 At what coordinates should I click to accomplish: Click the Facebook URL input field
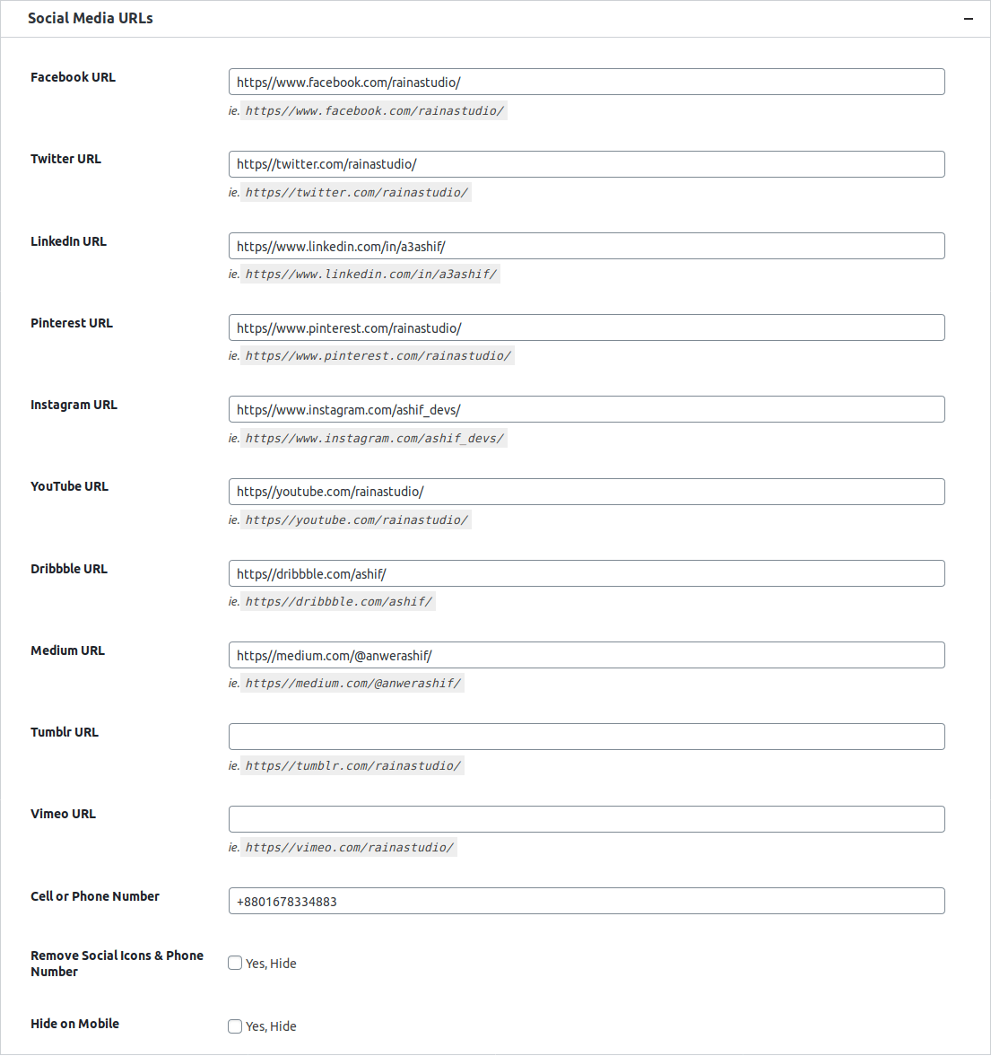pos(587,83)
